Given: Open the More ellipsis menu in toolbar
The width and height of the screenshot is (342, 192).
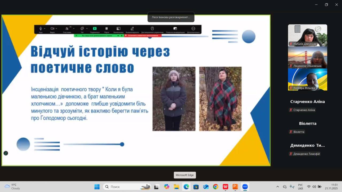Looking at the screenshot, I should 193,28.
